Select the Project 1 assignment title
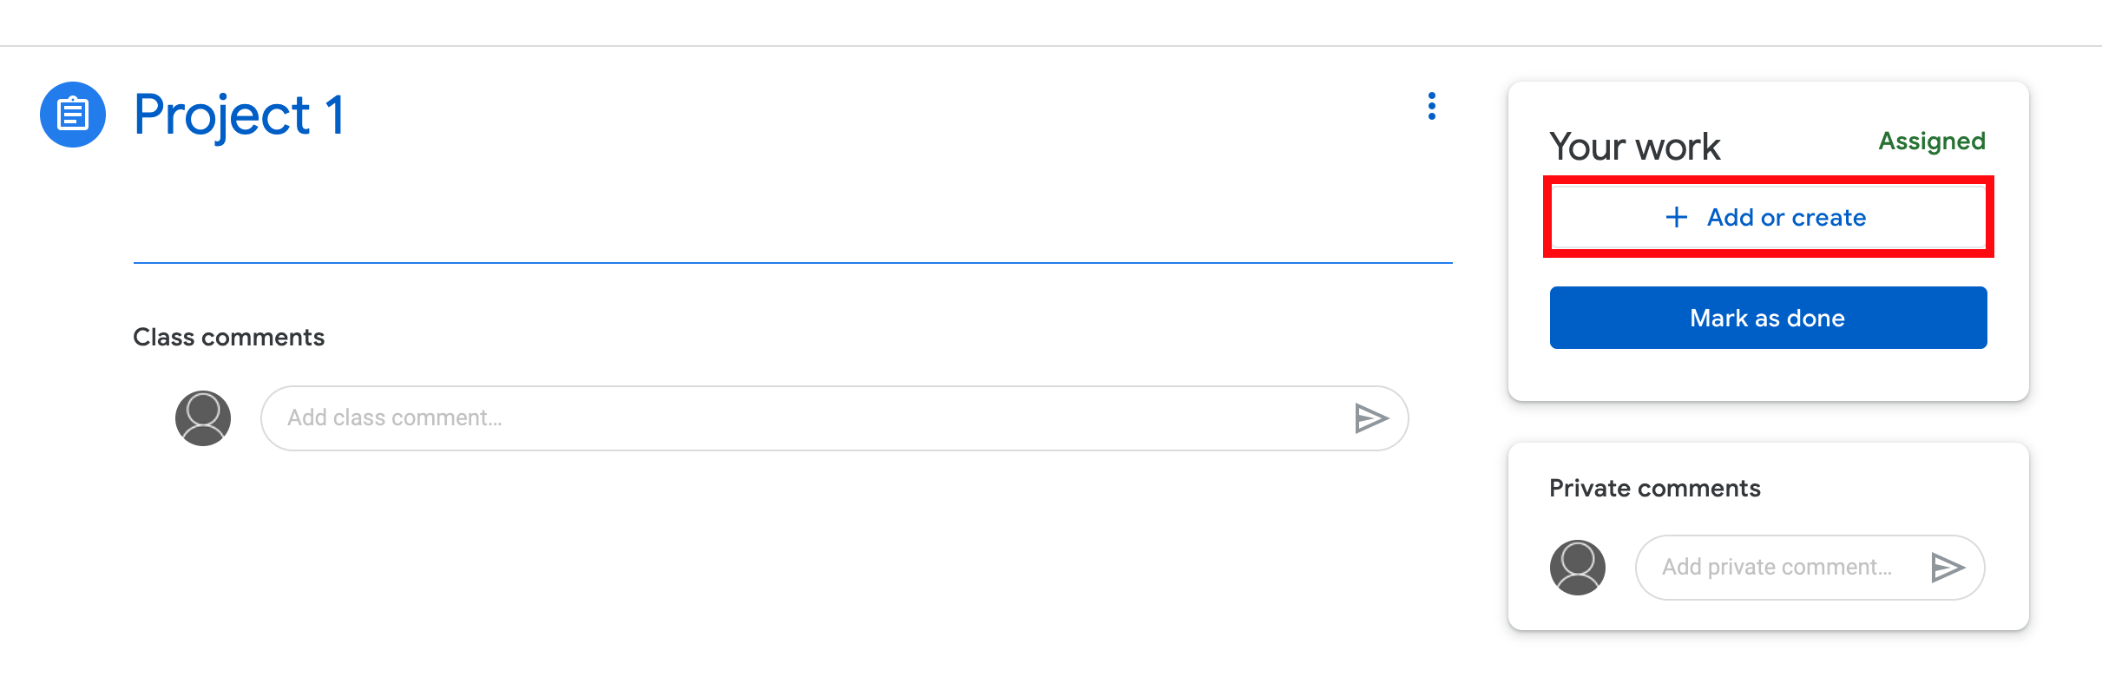 pos(241,114)
